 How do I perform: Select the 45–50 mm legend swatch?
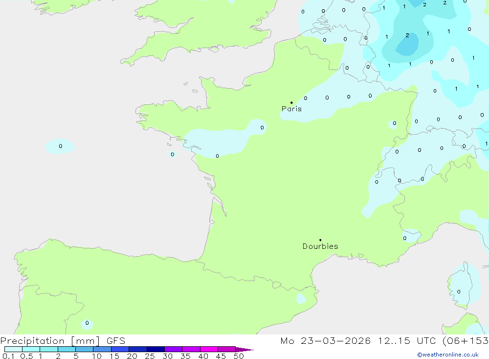(x=227, y=349)
